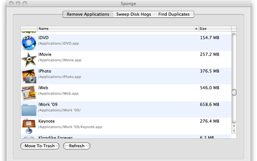257x161 pixels.
Task: Select the iPhoto name text
Action: (45, 71)
